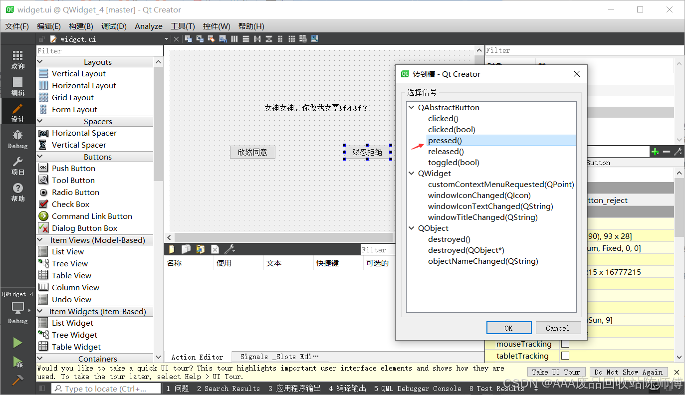Open the 编辑 edit mode in sidebar

[x=17, y=86]
